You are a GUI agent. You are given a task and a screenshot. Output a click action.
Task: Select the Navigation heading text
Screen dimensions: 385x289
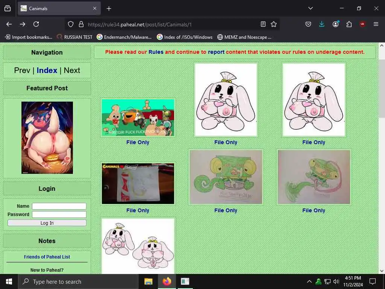[47, 52]
